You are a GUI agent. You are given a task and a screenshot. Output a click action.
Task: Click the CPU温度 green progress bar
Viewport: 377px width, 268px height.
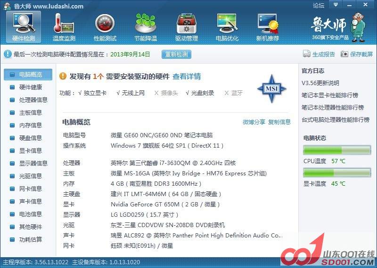point(337,150)
